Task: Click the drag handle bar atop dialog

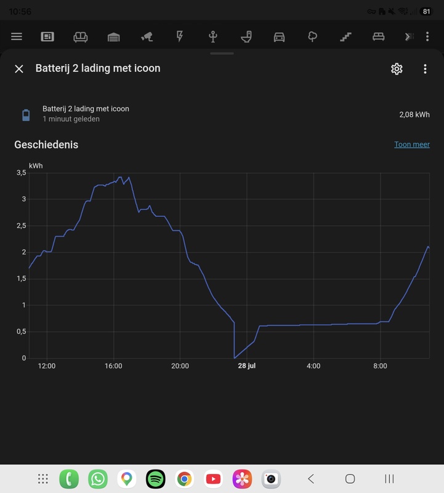Action: click(x=222, y=54)
